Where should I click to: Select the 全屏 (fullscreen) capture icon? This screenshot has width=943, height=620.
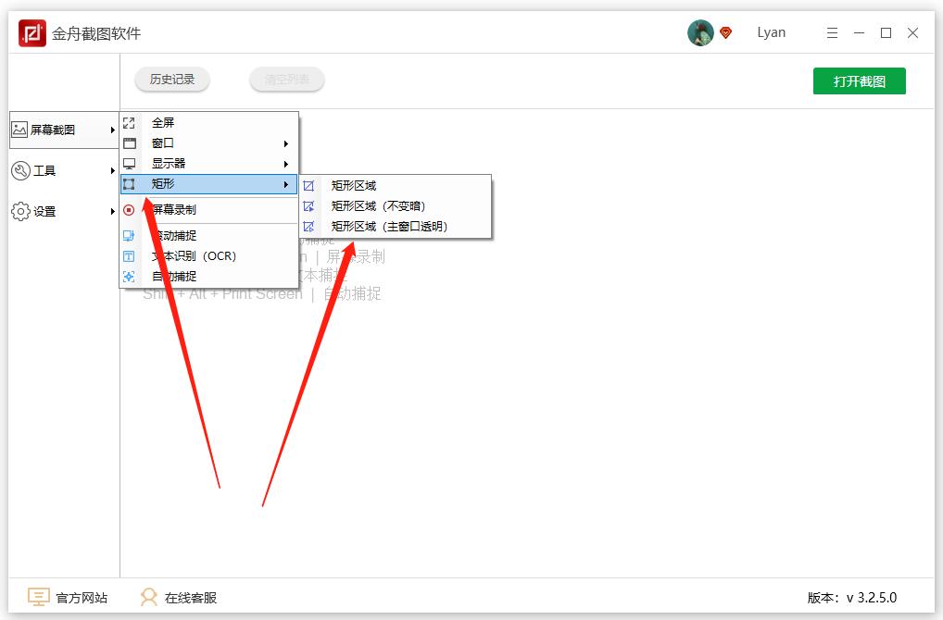click(x=129, y=122)
